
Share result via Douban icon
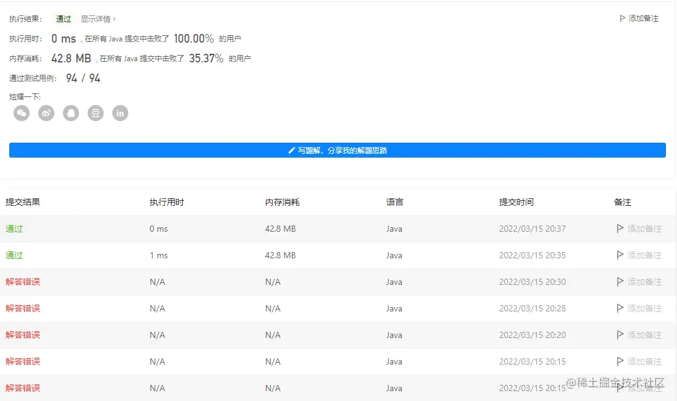[96, 113]
